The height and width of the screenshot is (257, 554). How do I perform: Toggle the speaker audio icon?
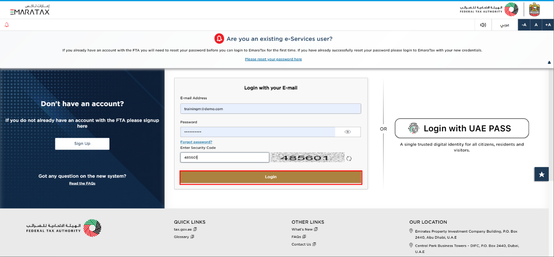[x=483, y=25]
